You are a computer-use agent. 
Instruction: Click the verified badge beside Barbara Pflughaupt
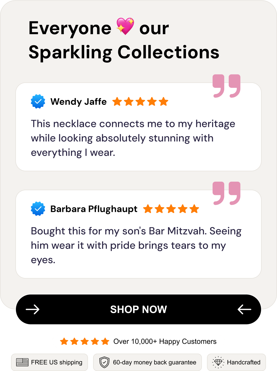tap(38, 209)
